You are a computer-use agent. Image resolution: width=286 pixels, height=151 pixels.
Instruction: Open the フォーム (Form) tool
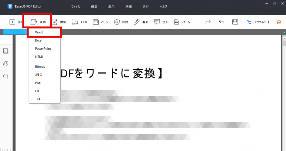coord(182,22)
